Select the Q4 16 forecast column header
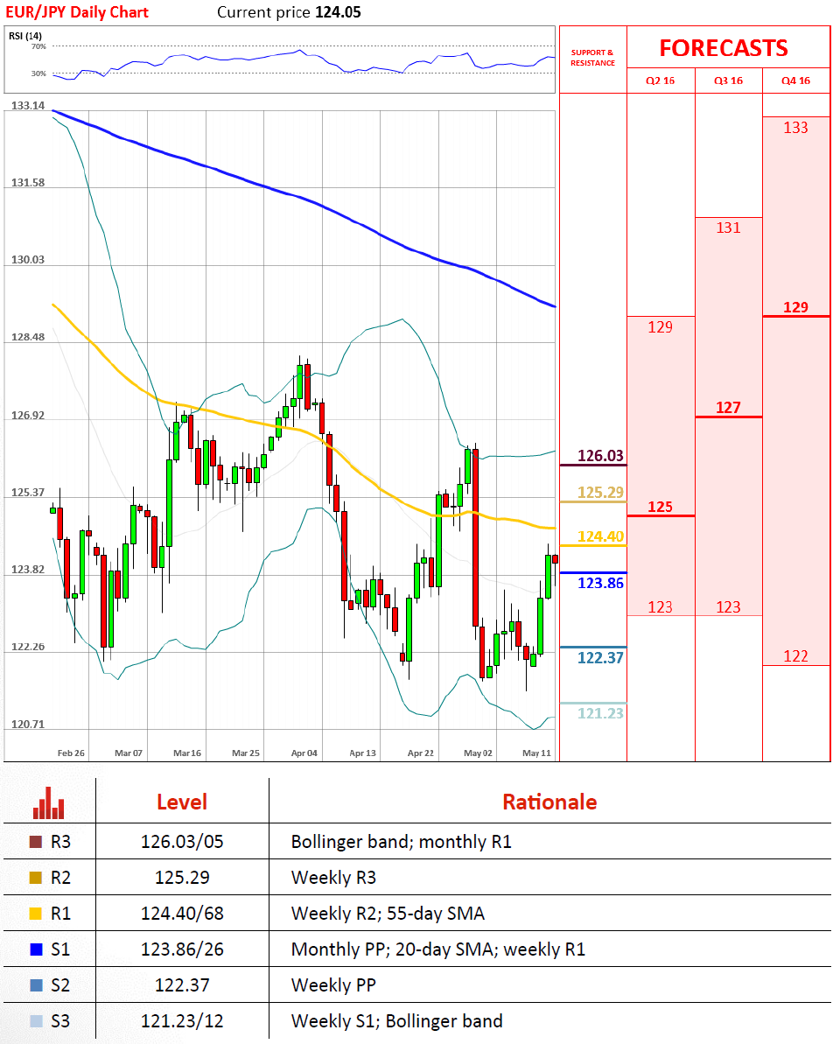The height and width of the screenshot is (1044, 833). pos(795,81)
